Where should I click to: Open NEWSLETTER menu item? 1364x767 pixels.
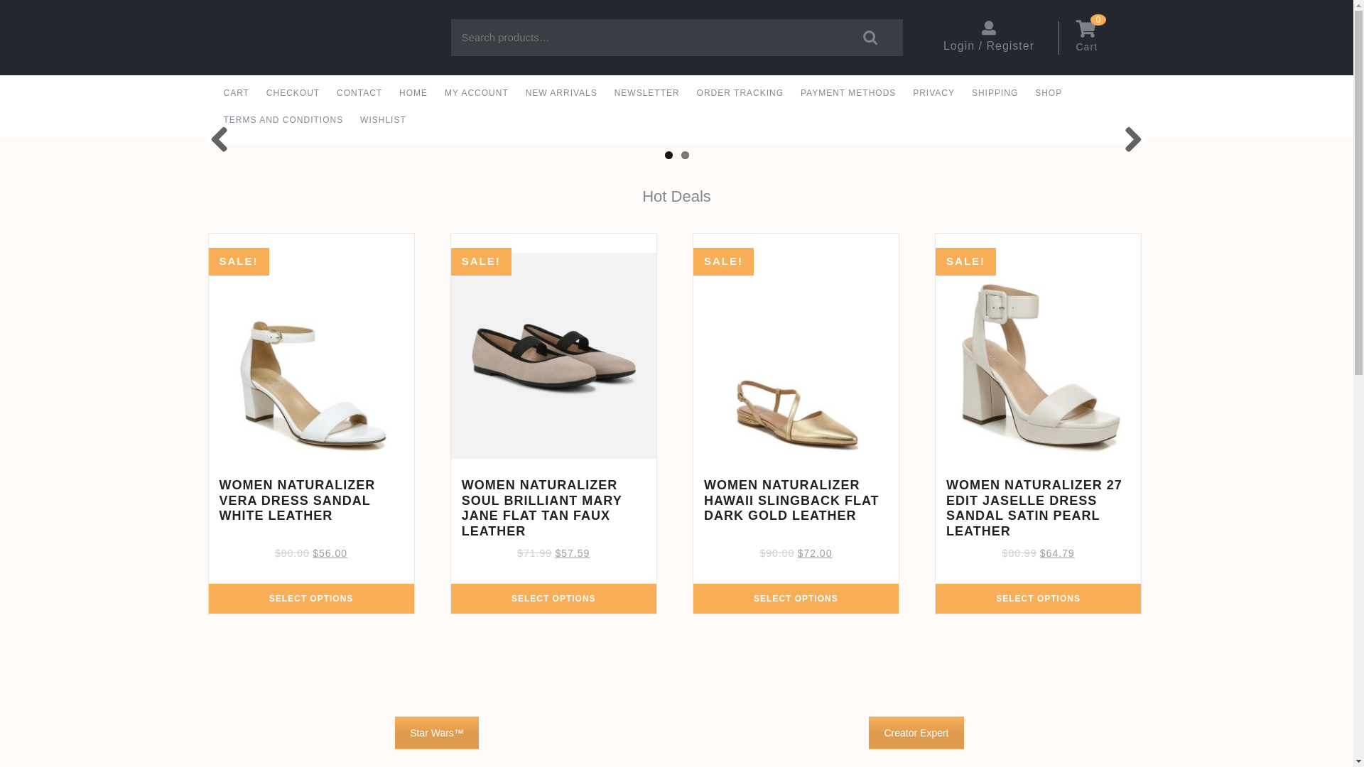[646, 93]
